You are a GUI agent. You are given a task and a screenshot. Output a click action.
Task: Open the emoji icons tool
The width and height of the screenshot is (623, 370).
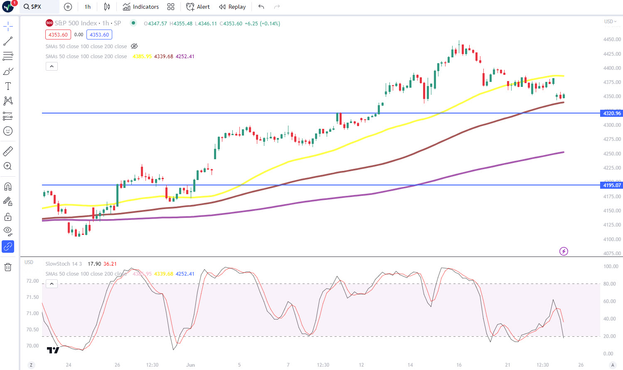tap(8, 131)
